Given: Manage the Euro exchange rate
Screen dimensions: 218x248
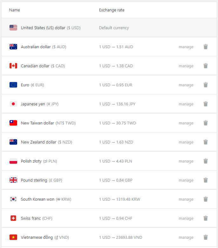Looking at the screenshot, I should [x=186, y=85].
